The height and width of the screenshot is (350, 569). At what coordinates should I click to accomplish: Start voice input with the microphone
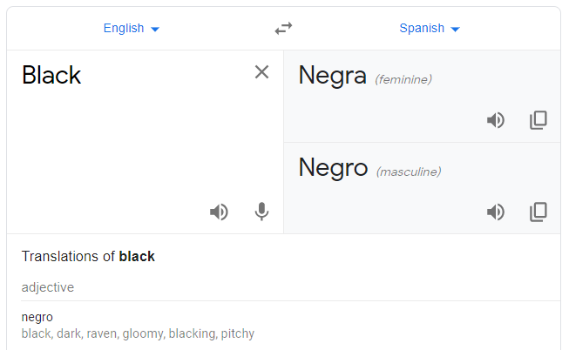[x=261, y=212]
